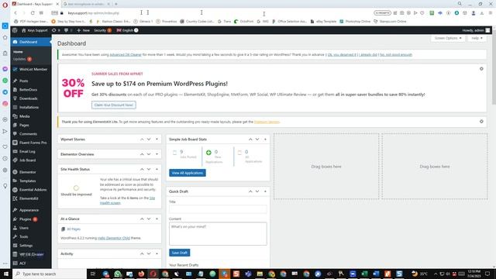Screen dimensions: 496x279
Task: Click View All Applications button
Action: 188,173
